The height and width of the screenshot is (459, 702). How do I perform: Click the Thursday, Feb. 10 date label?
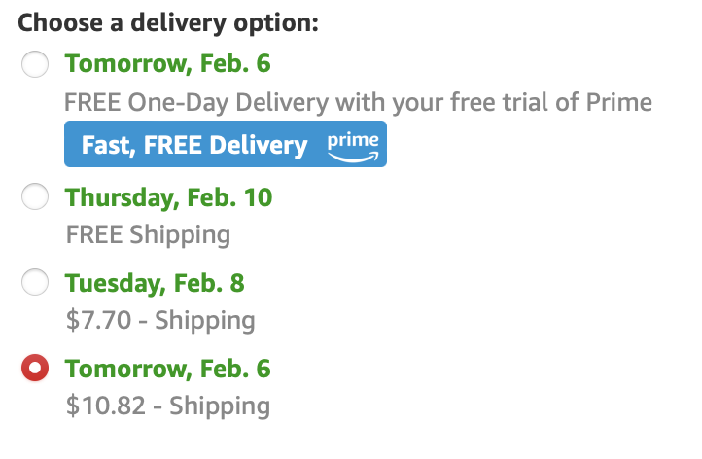point(168,198)
